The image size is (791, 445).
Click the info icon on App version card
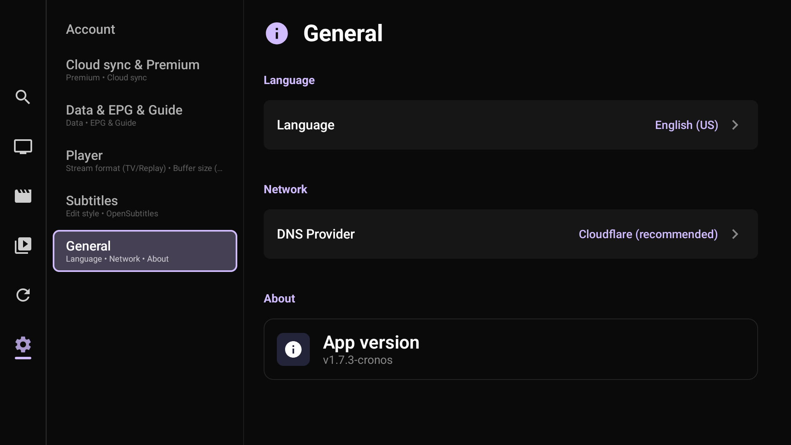click(293, 349)
